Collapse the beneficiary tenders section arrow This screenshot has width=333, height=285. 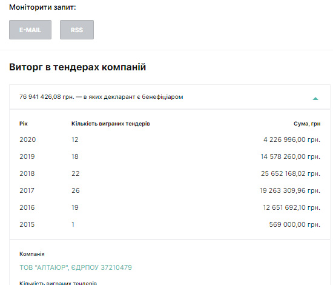coord(315,98)
